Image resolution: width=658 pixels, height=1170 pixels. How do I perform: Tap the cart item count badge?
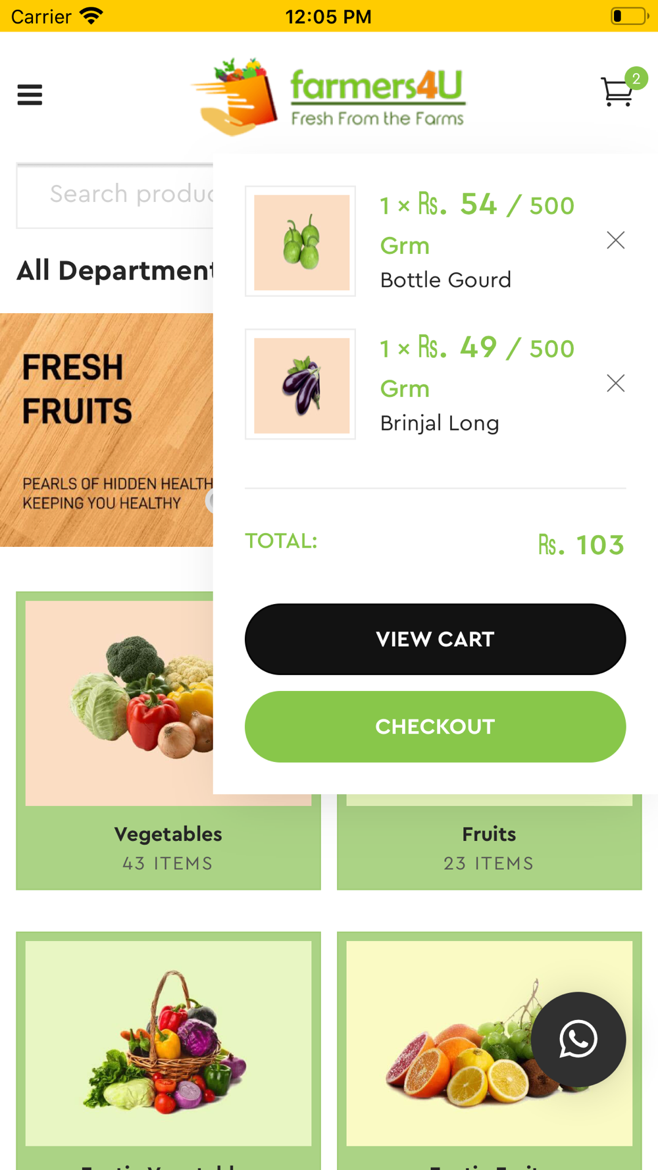(x=636, y=78)
